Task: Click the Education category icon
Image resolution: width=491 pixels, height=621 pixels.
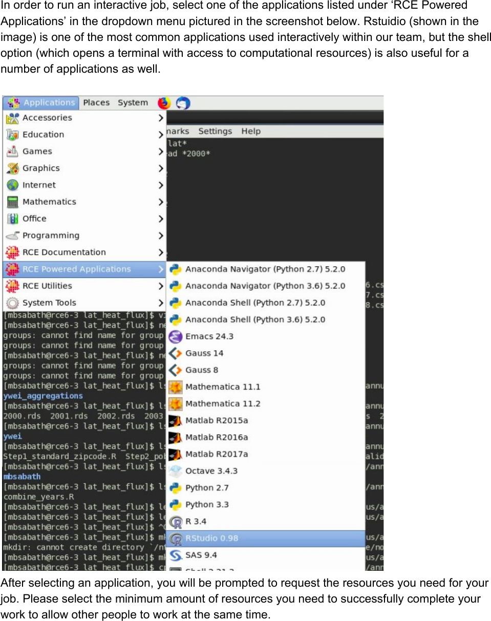Action: 13,135
